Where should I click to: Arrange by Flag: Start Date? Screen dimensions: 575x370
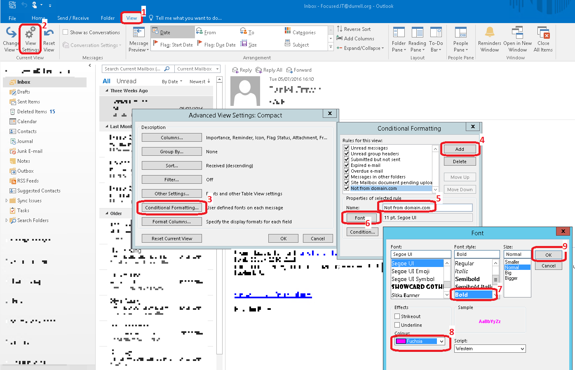(x=173, y=44)
